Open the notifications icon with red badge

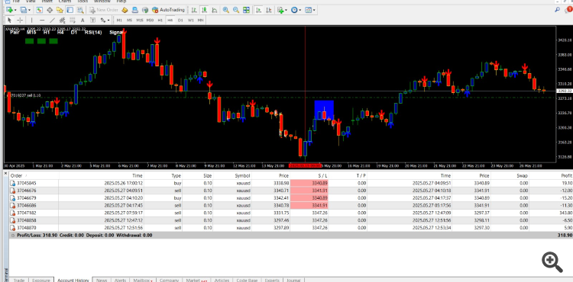(569, 10)
